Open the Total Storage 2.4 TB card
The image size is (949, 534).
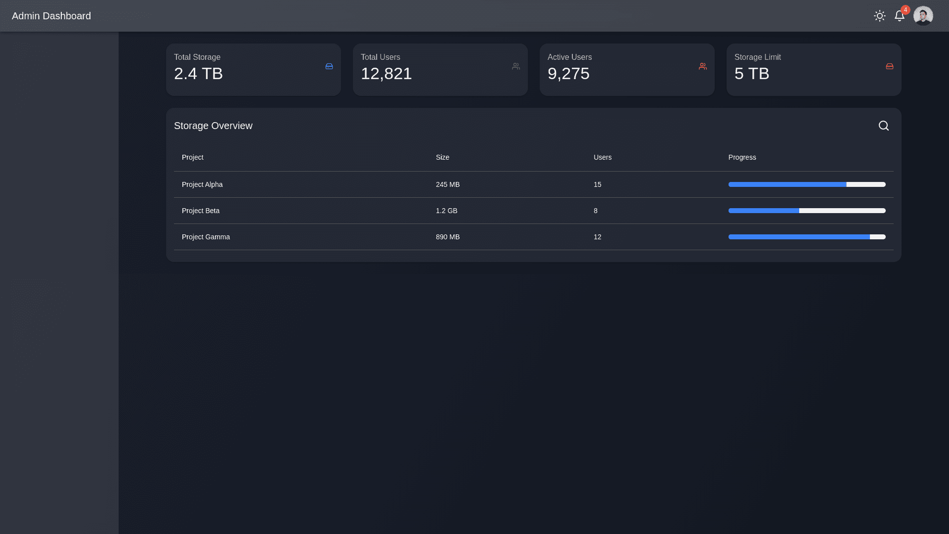(253, 70)
